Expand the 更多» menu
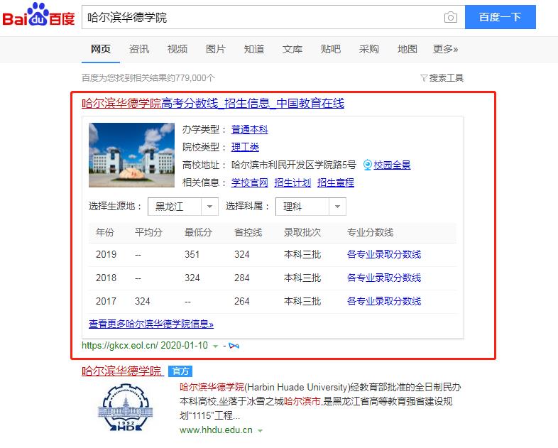The width and height of the screenshot is (558, 448). (x=446, y=49)
